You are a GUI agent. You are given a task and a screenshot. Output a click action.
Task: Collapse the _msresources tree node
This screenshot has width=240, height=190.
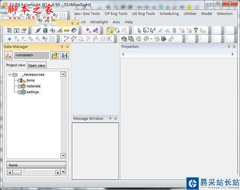coord(10,74)
